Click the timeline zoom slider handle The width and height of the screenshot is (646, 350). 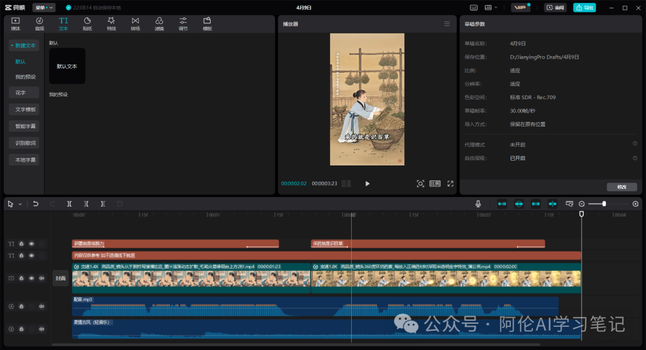pos(604,204)
